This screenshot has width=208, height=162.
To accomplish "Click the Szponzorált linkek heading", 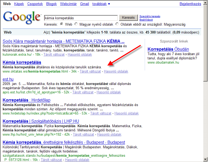I will 174,41.
